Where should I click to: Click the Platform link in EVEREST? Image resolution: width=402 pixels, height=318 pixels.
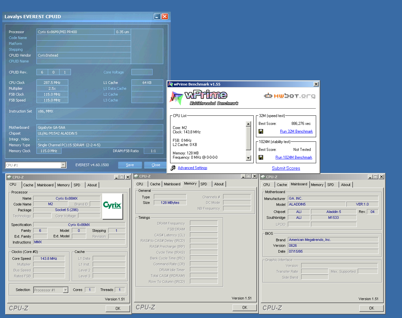tap(15, 44)
